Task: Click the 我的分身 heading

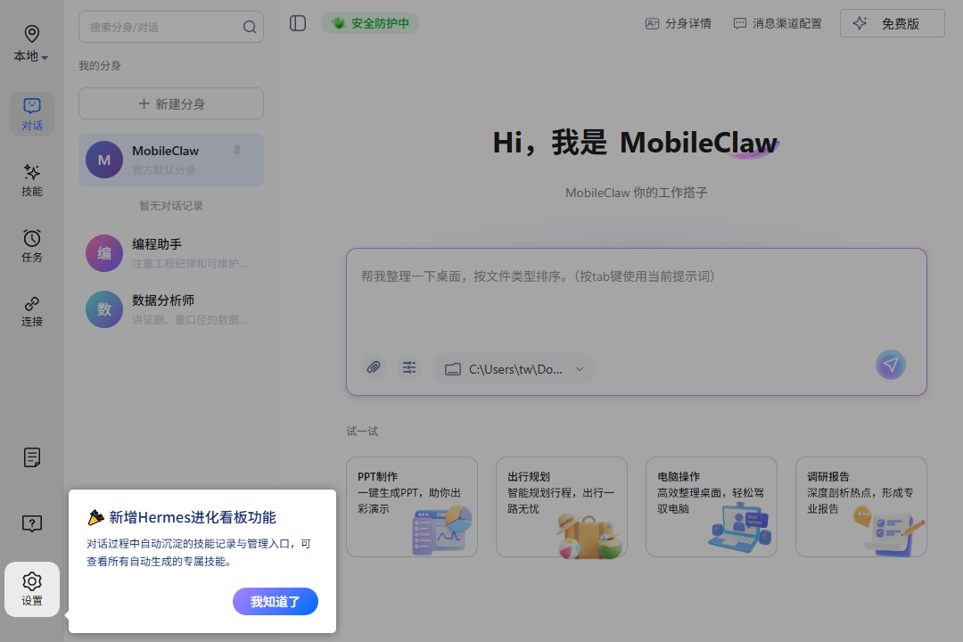Action: pos(100,66)
